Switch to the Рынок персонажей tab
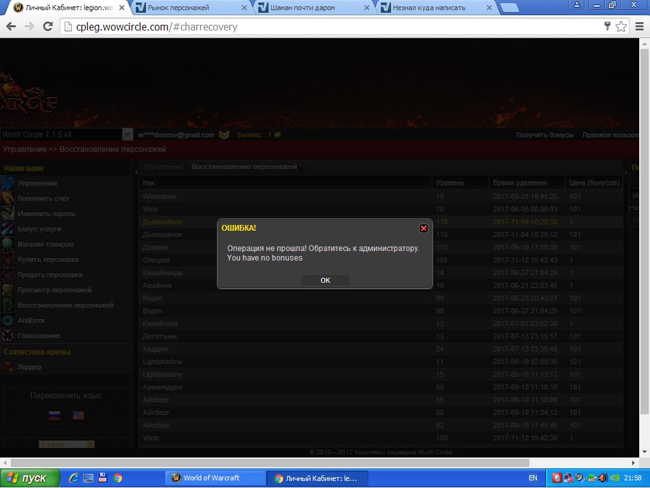This screenshot has height=488, width=650. click(187, 8)
